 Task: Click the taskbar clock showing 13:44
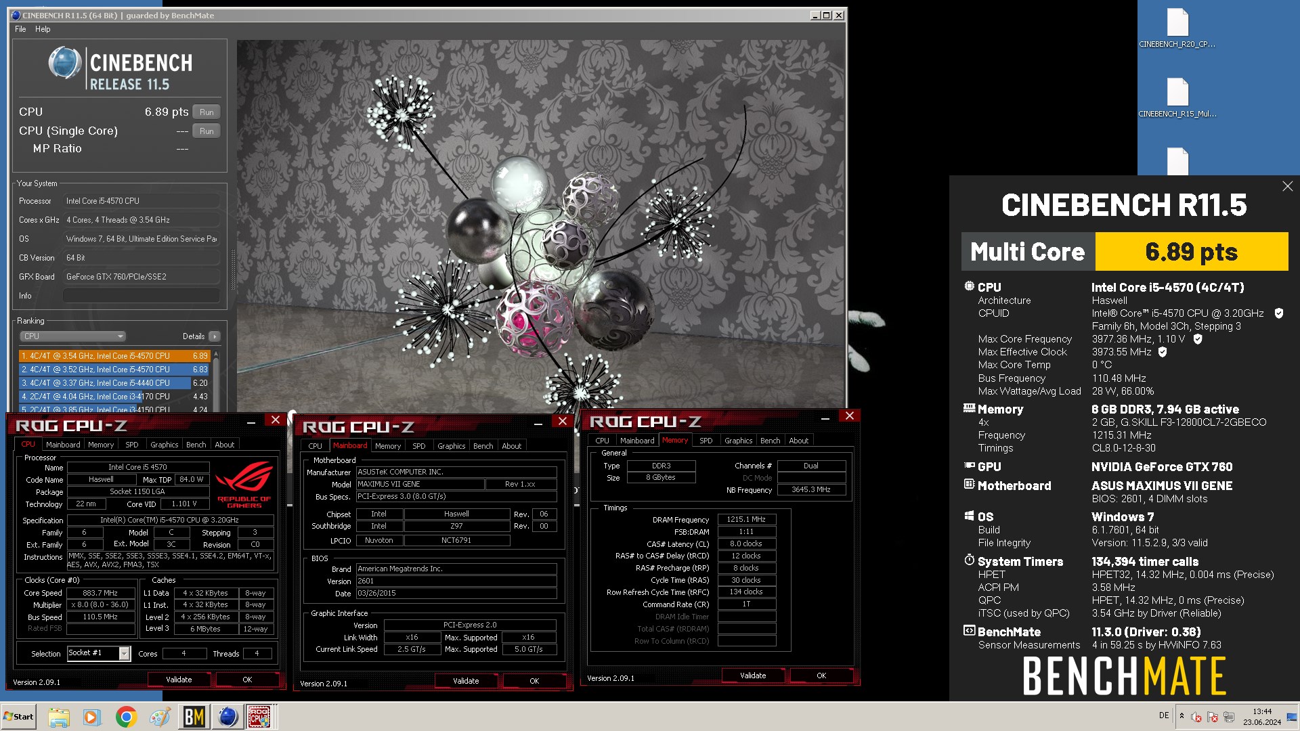[x=1261, y=717]
